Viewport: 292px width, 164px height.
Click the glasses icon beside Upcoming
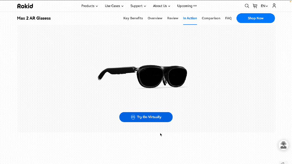click(195, 6)
